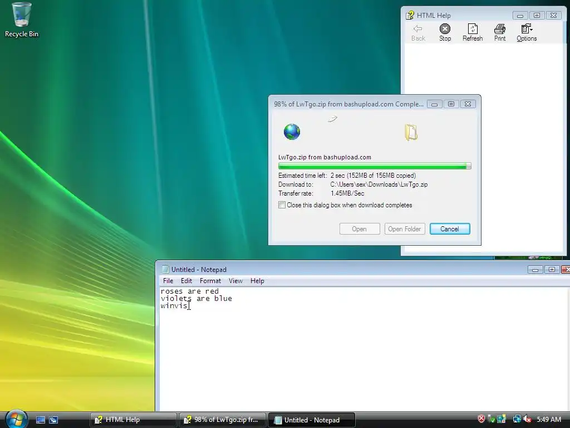Click the Print icon in HTML Help
This screenshot has height=428, width=570.
tap(500, 32)
